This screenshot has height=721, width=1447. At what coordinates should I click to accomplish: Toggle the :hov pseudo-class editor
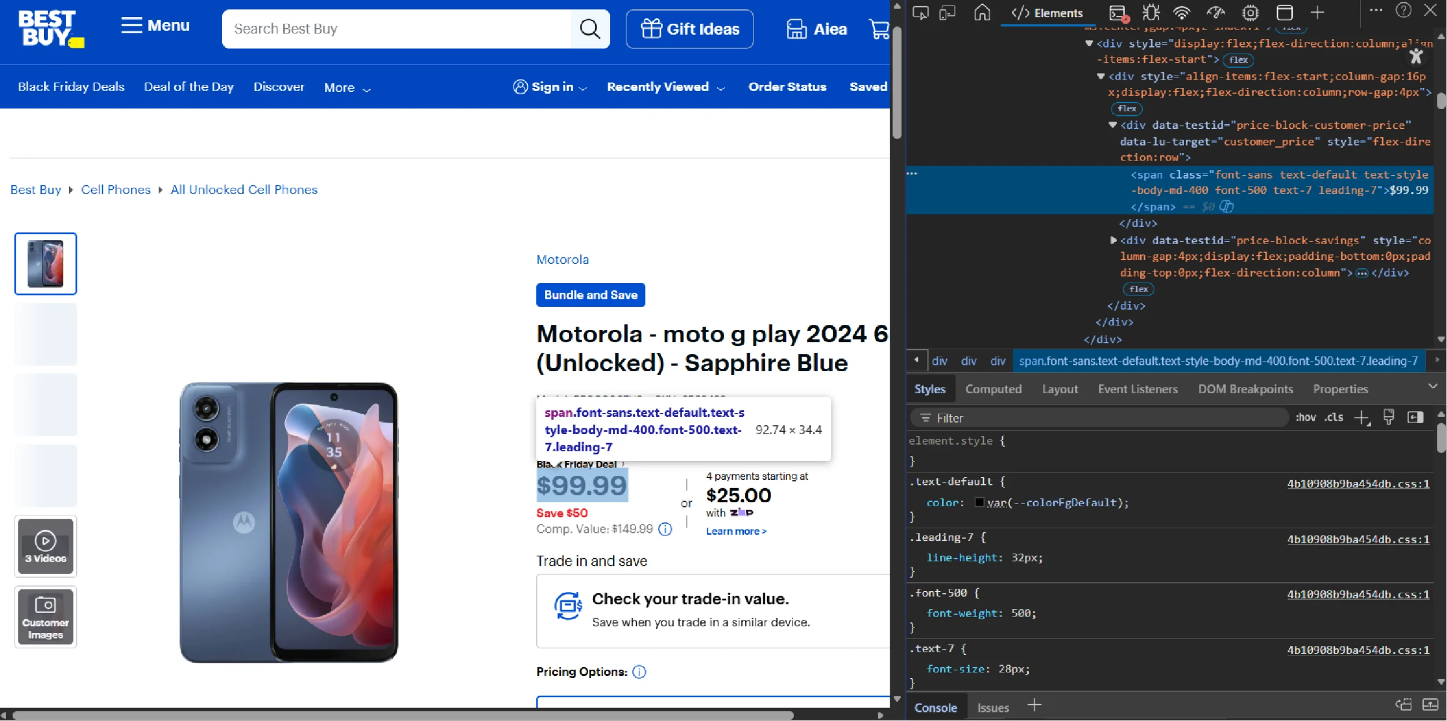1307,418
